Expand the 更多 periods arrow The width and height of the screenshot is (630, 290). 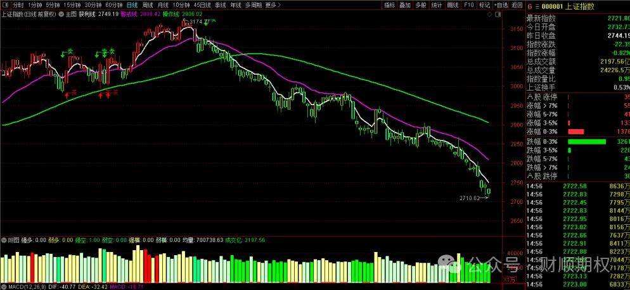pyautogui.click(x=280, y=5)
